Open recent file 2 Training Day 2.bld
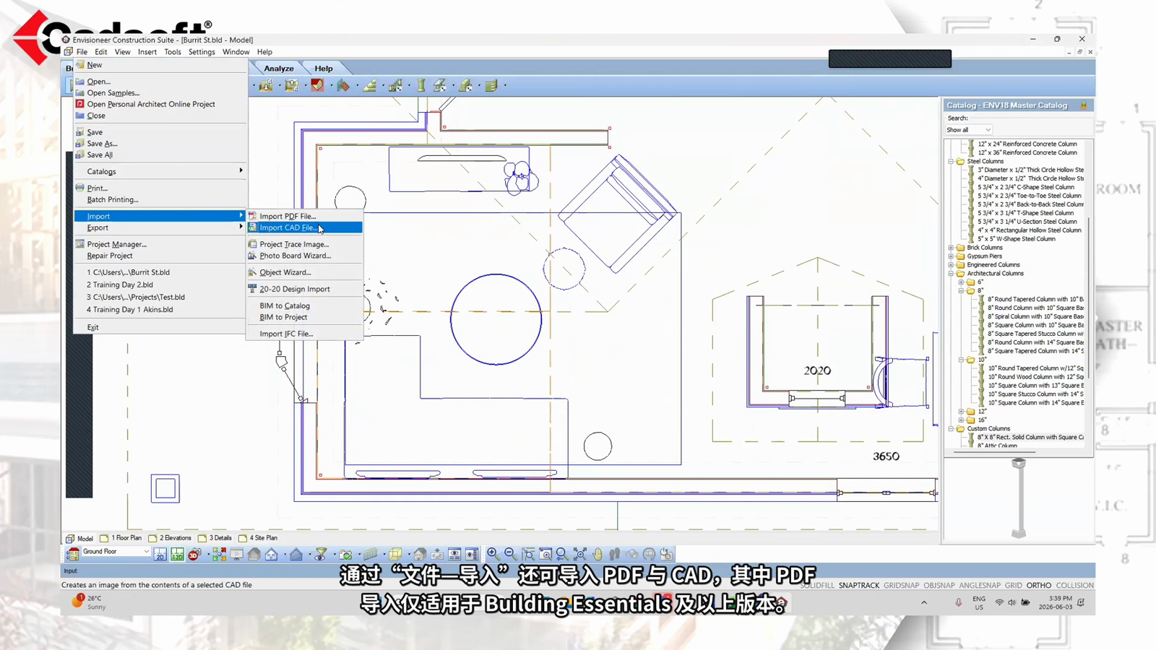Image resolution: width=1156 pixels, height=650 pixels. click(120, 285)
